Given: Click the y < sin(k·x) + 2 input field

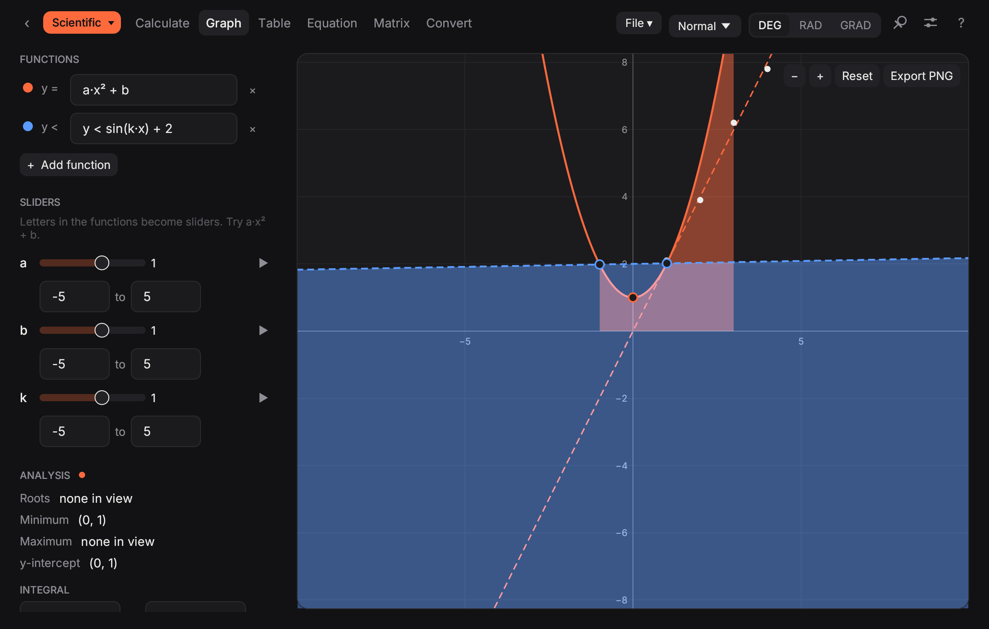Looking at the screenshot, I should tap(154, 128).
